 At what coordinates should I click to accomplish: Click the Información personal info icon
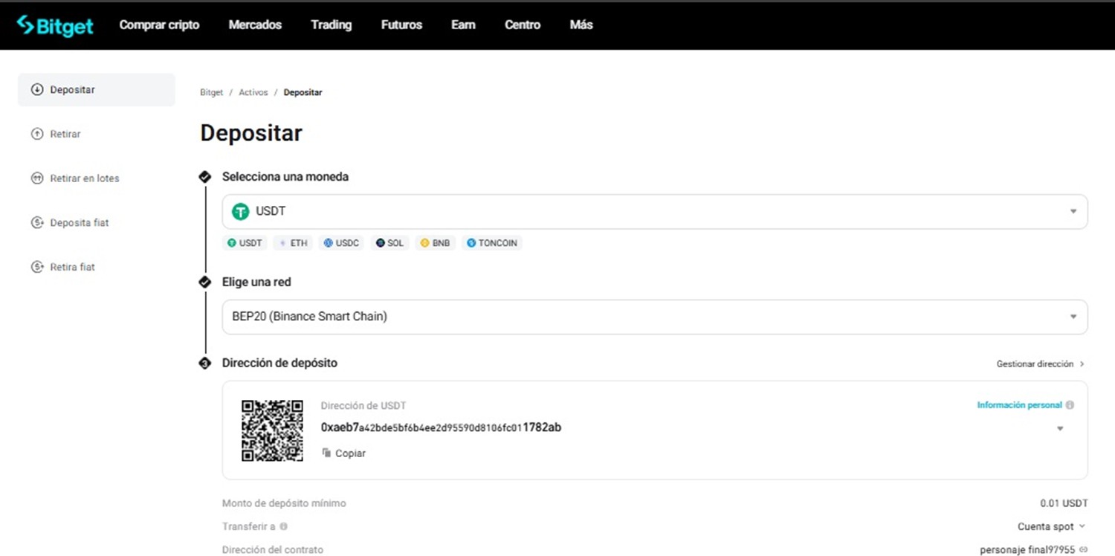(1070, 405)
